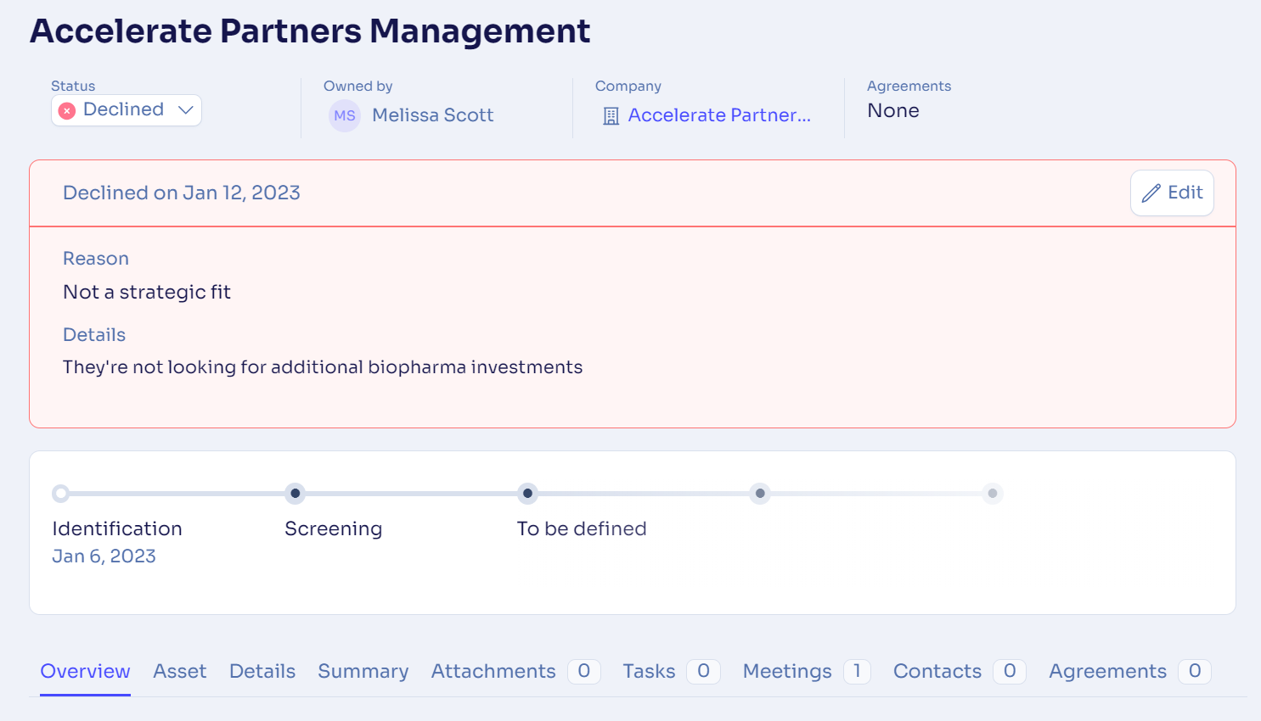
Task: Click the 'To be defined' stage label
Action: [582, 528]
